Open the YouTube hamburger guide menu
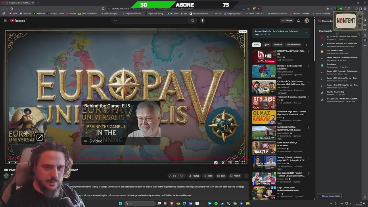The height and width of the screenshot is (207, 368). (5, 20)
